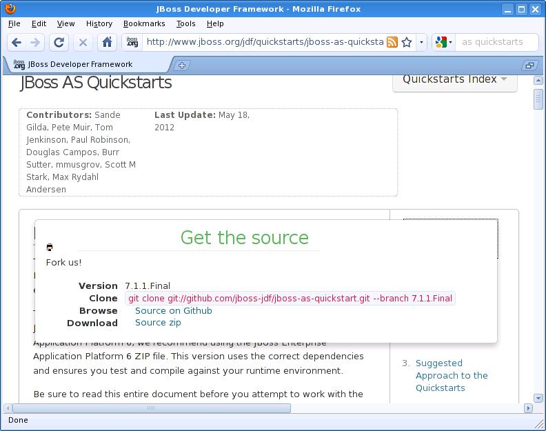This screenshot has width=546, height=431.
Task: Open the URL history dropdown arrow
Action: click(x=421, y=42)
